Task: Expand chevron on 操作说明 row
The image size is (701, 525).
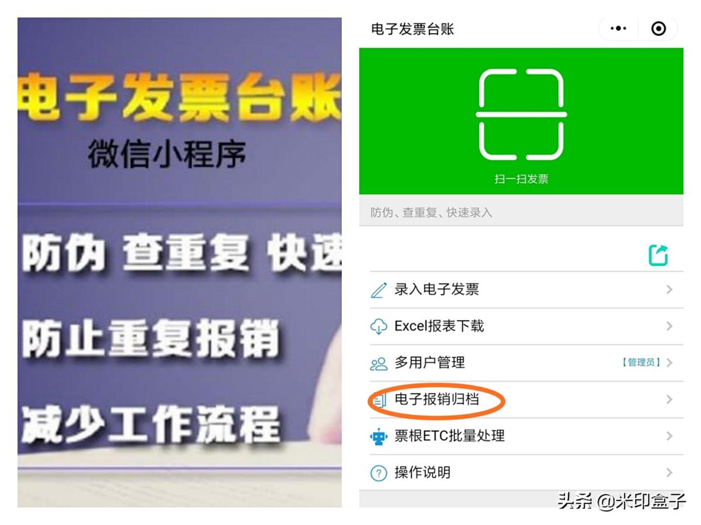Action: 669,473
